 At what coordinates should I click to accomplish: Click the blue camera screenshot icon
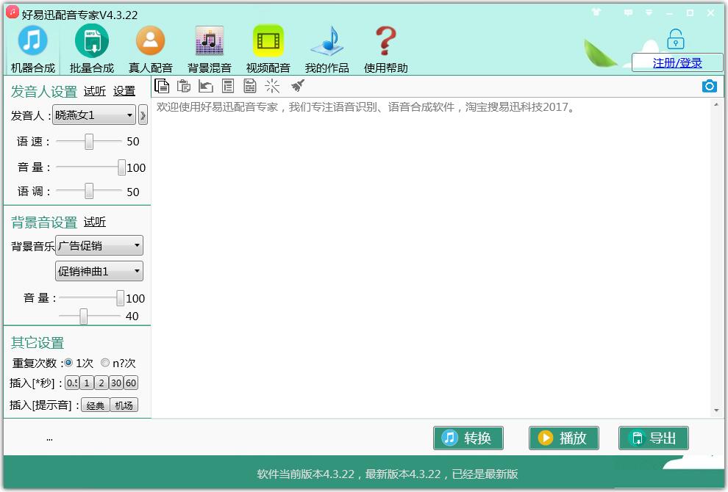(709, 87)
